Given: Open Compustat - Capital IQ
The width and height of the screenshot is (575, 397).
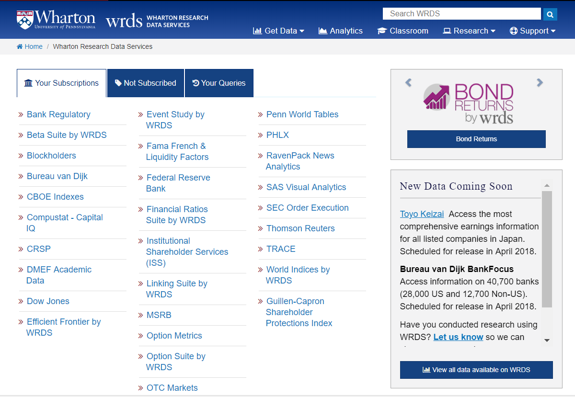Looking at the screenshot, I should pos(65,223).
